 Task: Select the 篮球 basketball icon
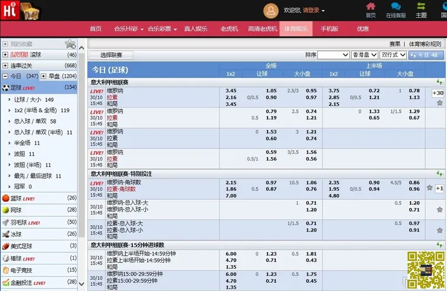(x=6, y=198)
